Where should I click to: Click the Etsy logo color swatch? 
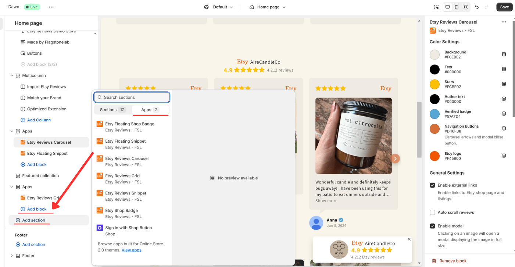pyautogui.click(x=435, y=156)
